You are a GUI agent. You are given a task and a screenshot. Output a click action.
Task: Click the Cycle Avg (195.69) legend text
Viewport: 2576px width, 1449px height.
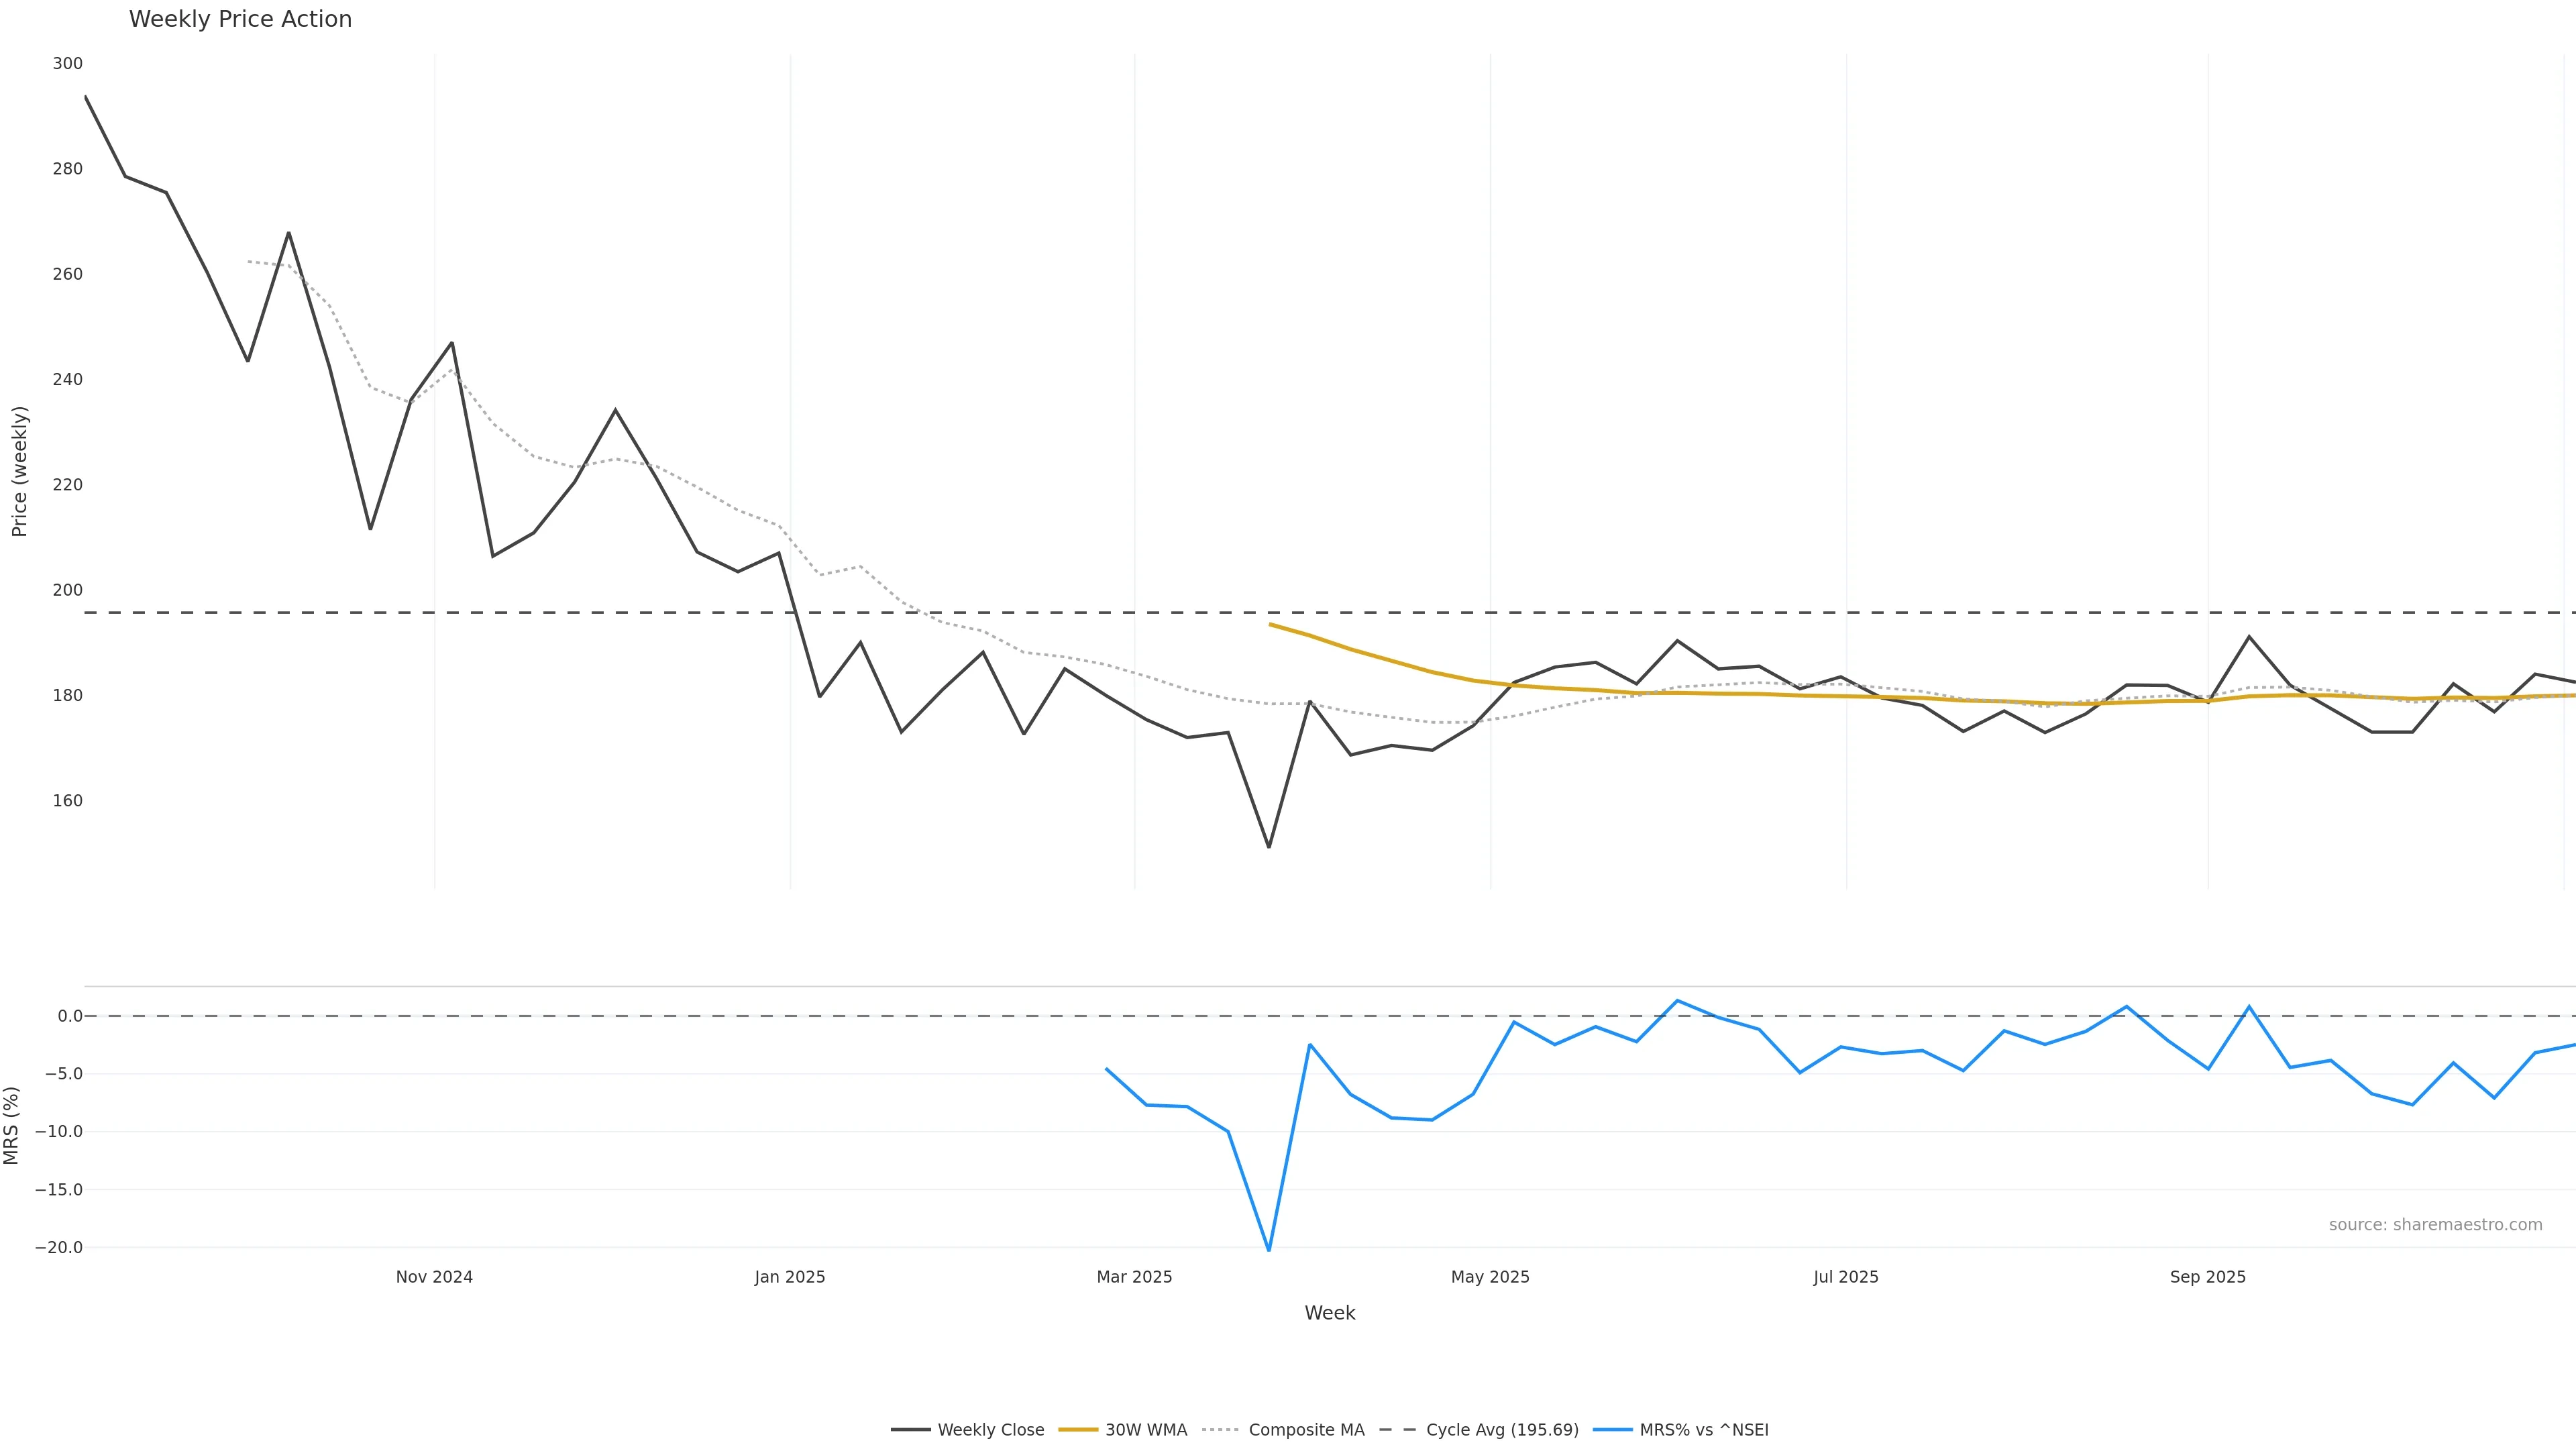pos(1502,1430)
